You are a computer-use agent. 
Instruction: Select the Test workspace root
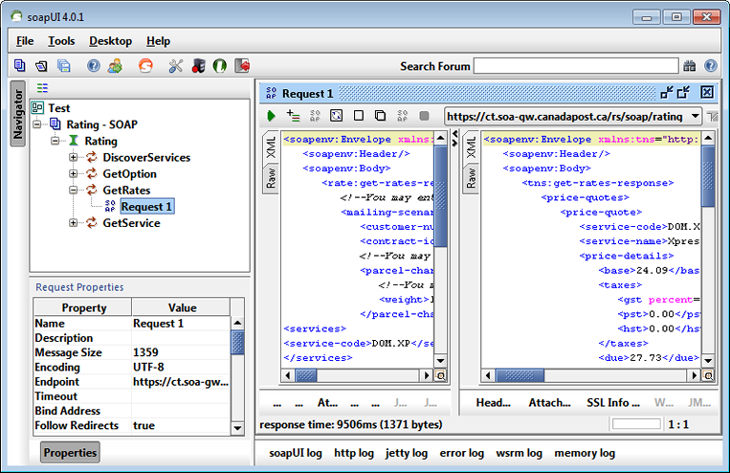coord(58,108)
